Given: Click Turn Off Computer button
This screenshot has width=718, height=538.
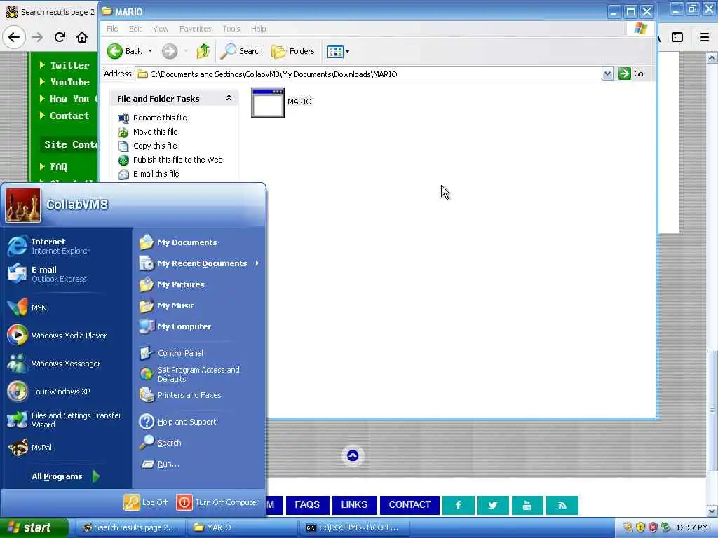Looking at the screenshot, I should pyautogui.click(x=217, y=502).
